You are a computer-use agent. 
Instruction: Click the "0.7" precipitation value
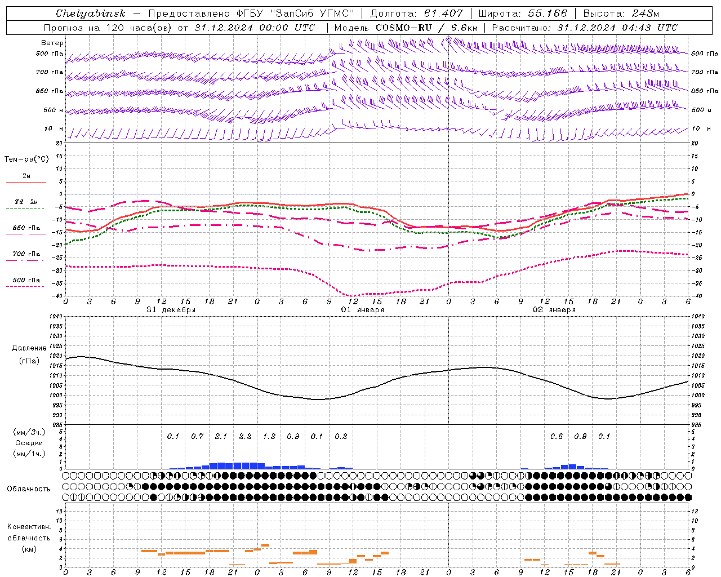pos(197,437)
